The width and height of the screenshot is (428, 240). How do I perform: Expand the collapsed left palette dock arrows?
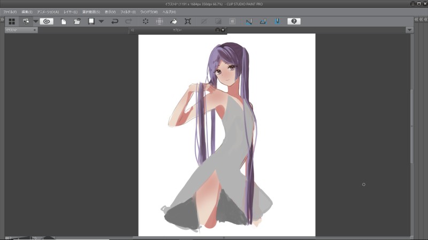pos(2,19)
